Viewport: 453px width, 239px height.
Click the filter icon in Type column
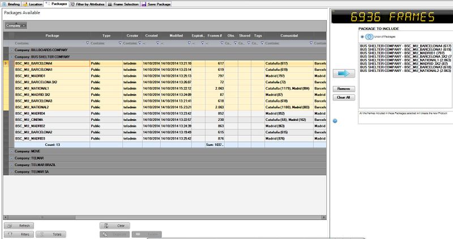119,43
